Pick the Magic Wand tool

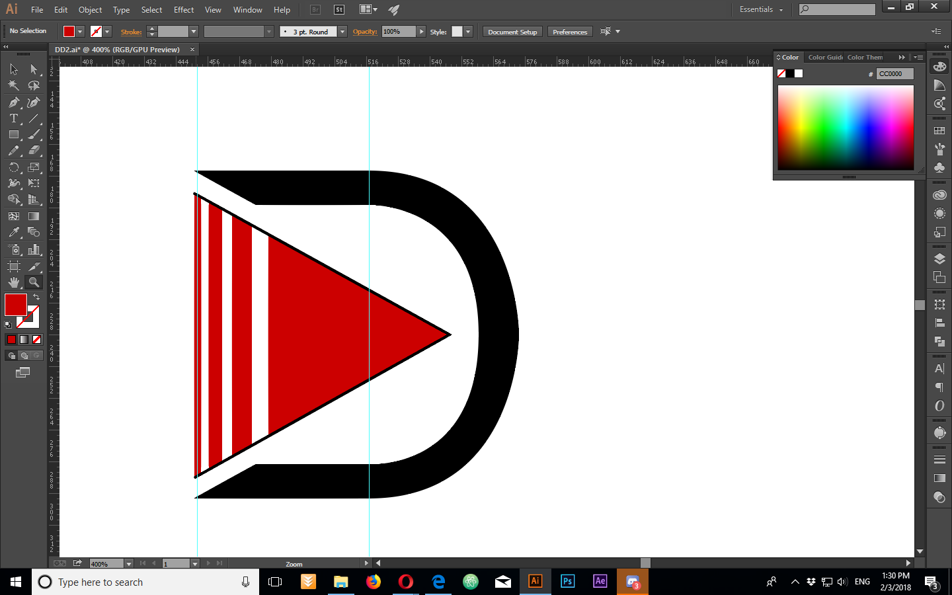[x=14, y=85]
